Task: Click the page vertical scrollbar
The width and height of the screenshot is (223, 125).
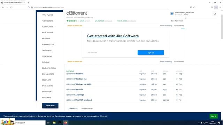Action: 222,27
